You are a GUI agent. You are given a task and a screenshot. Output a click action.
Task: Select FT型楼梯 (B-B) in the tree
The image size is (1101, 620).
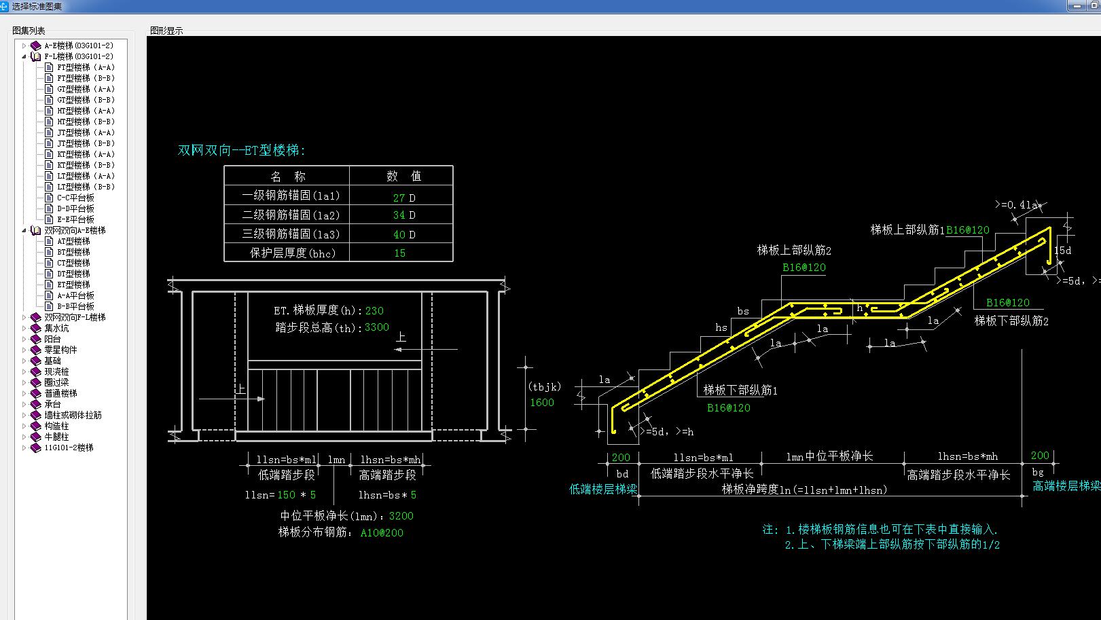click(86, 78)
